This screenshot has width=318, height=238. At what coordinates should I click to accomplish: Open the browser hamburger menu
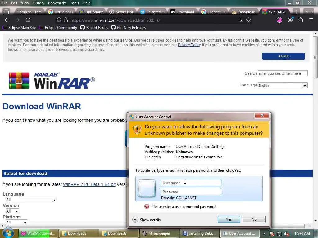click(x=311, y=20)
